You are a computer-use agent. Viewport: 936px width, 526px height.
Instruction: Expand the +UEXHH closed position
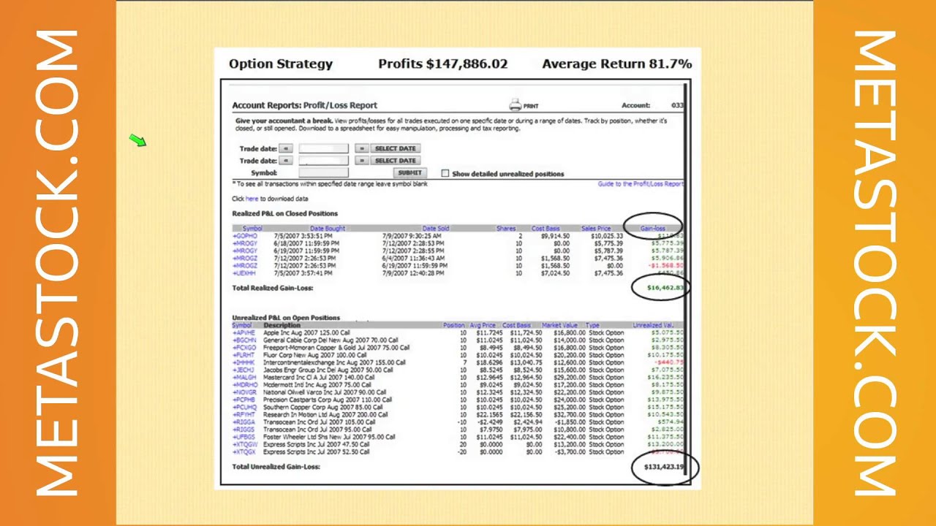pos(244,273)
